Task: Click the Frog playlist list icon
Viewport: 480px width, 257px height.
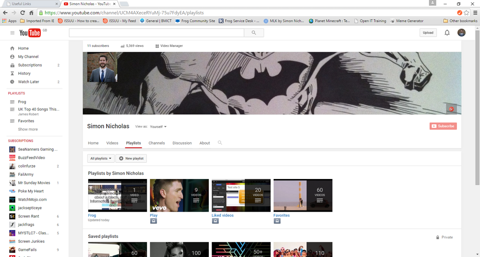Action: coord(12,102)
